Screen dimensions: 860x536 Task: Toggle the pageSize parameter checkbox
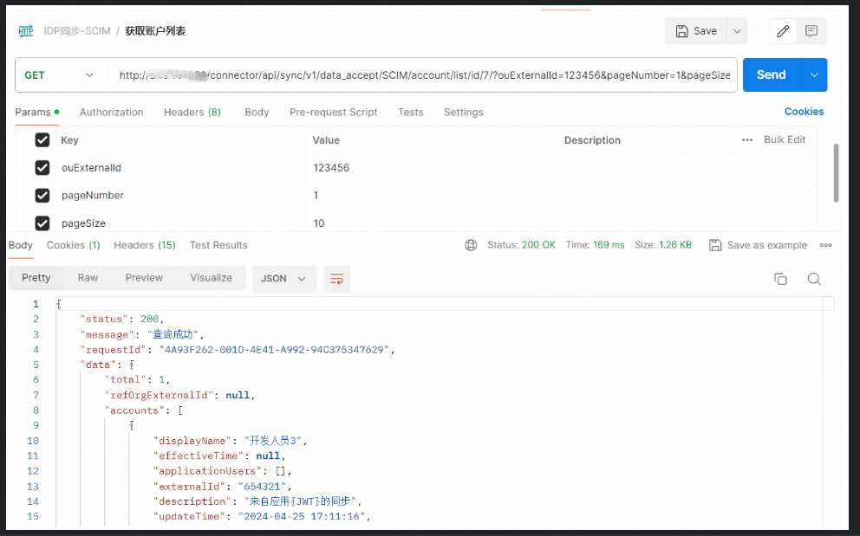(x=42, y=223)
